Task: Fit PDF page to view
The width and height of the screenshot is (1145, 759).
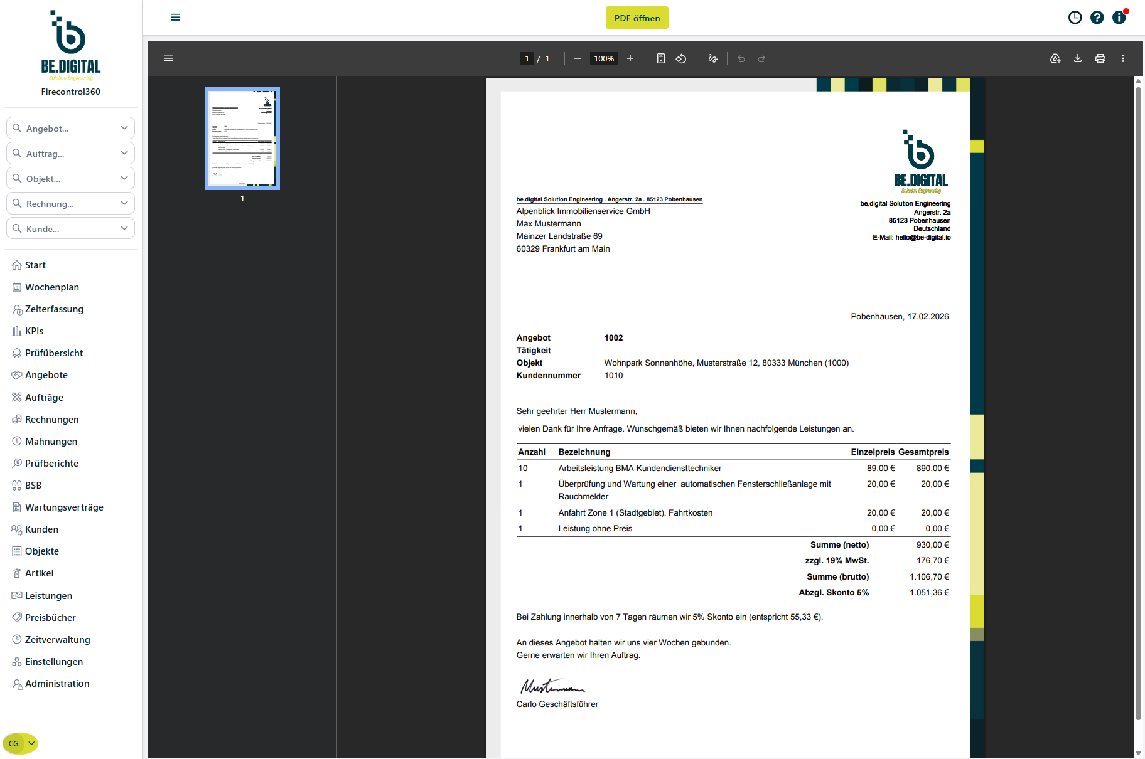Action: coord(661,58)
